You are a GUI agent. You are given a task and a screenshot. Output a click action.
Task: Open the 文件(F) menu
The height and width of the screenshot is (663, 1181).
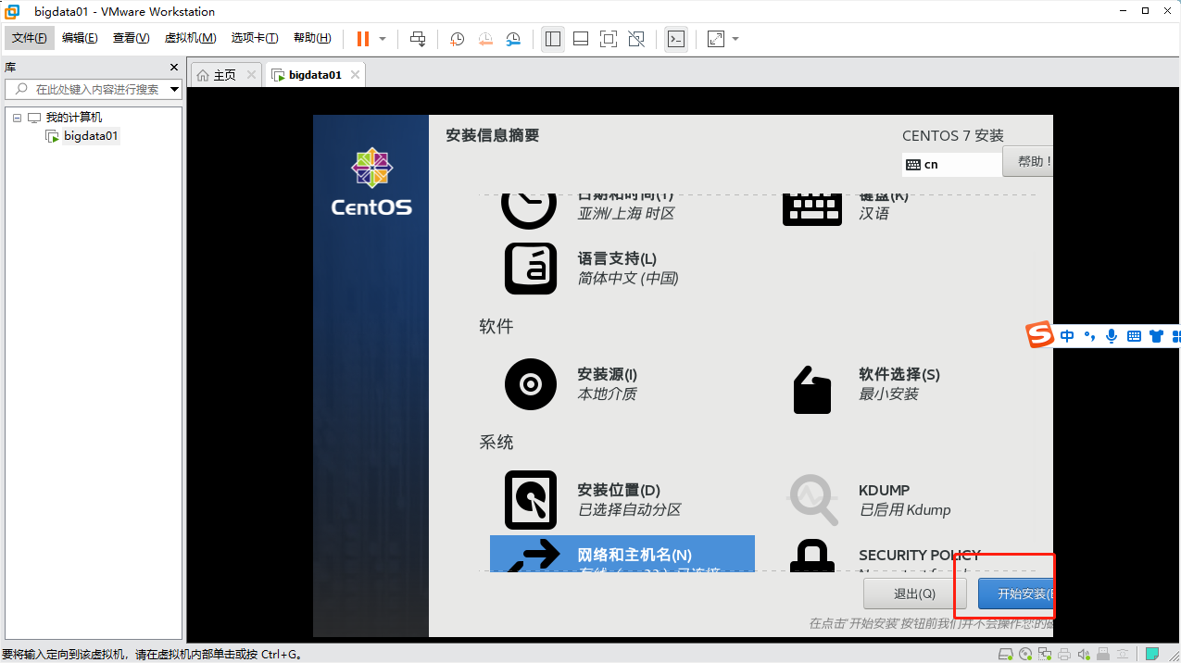[x=30, y=38]
